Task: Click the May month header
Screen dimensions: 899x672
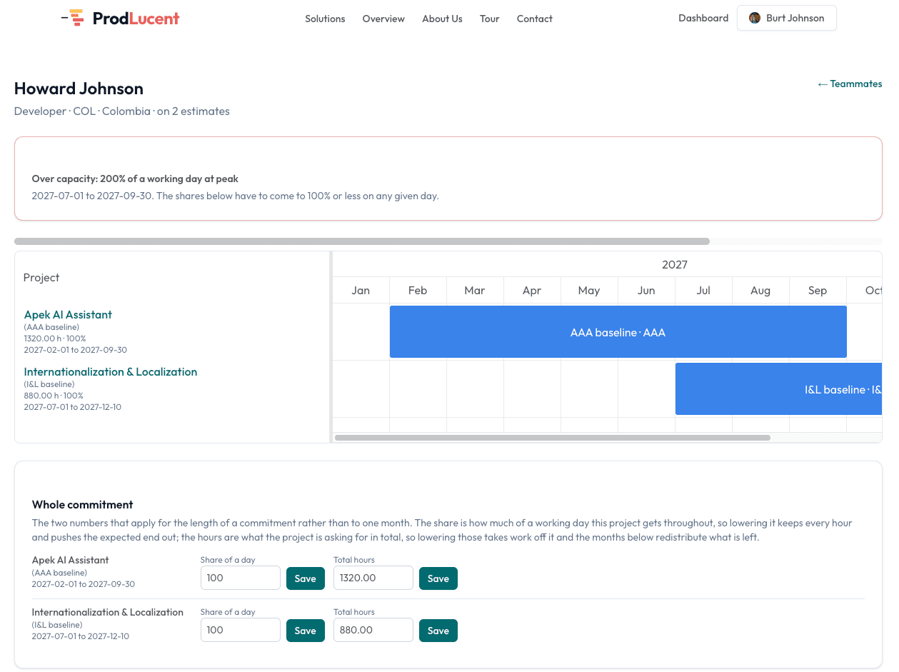Action: click(x=589, y=290)
